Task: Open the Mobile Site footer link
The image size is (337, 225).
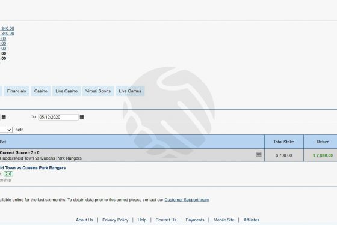Action: (x=224, y=220)
